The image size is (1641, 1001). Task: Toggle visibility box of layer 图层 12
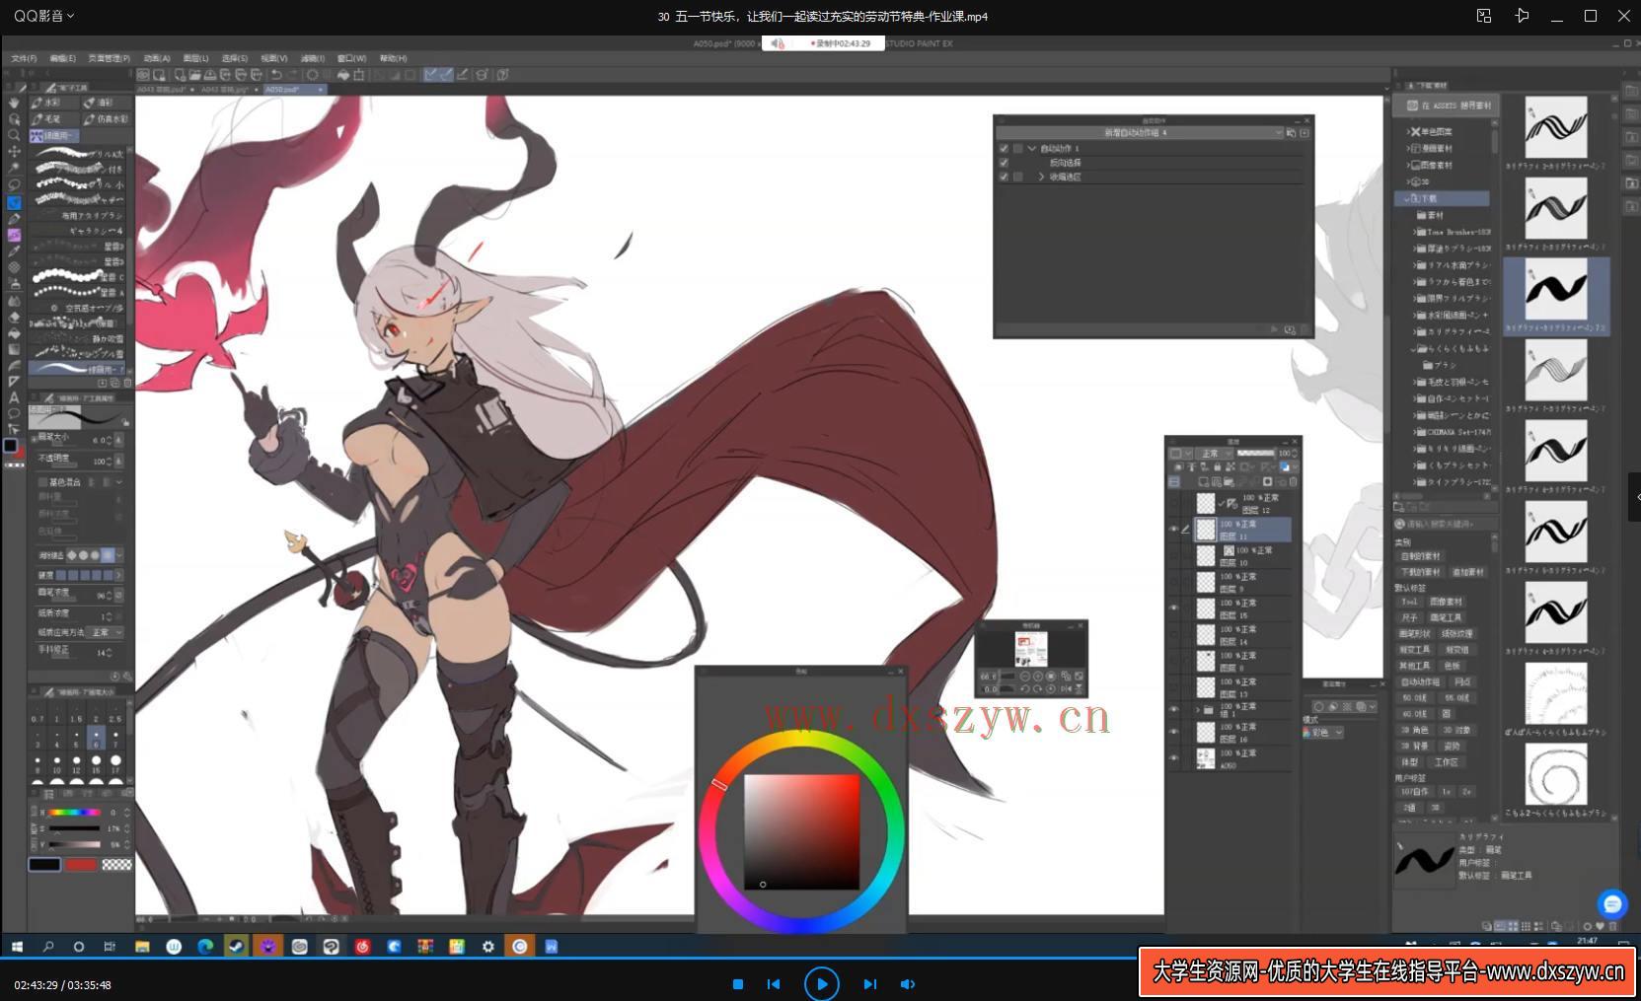[x=1173, y=503]
